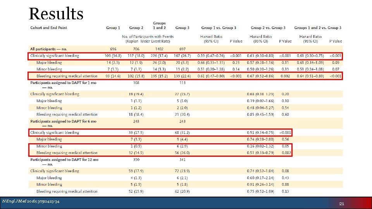Click the value "706" for Group 2

pyautogui.click(x=136, y=49)
